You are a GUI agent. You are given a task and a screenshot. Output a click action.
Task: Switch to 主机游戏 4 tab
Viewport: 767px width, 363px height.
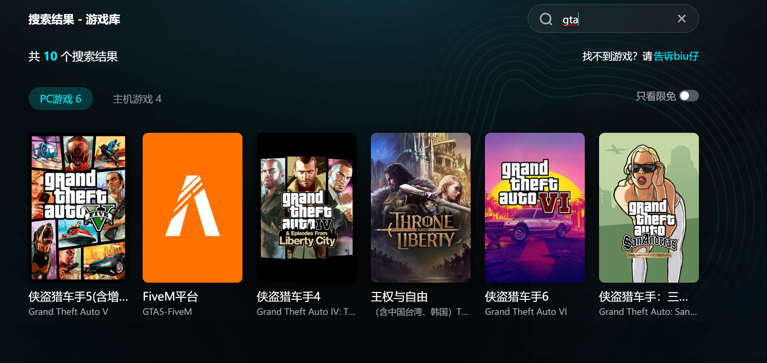point(137,99)
